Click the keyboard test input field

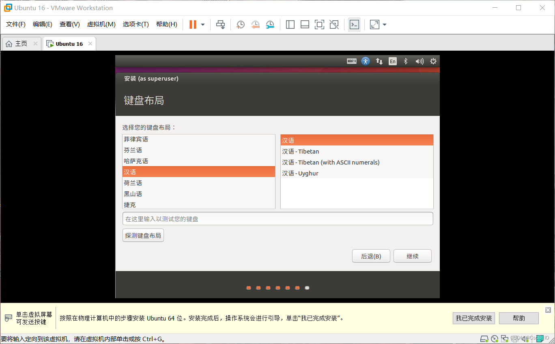pyautogui.click(x=278, y=219)
